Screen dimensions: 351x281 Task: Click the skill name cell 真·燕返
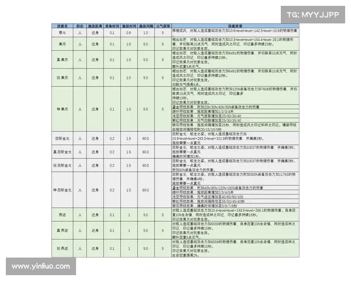(62, 230)
